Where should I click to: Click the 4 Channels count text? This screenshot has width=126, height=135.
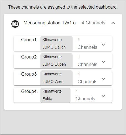pyautogui.click(x=93, y=23)
